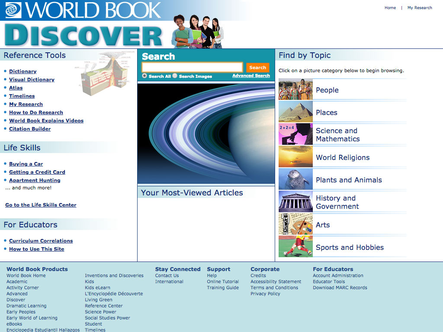Open My Research under Reference Tools
This screenshot has width=443, height=332.
26,104
